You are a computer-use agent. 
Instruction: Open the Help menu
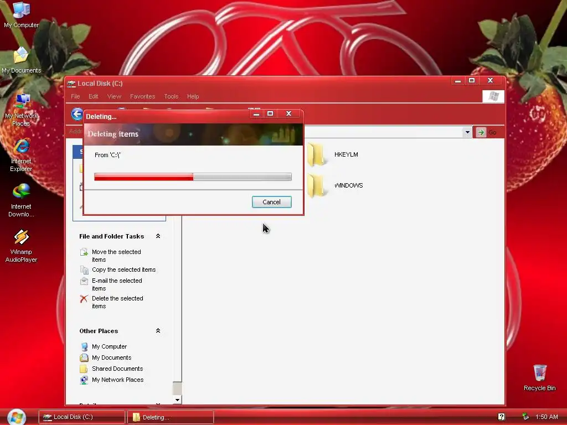[193, 96]
